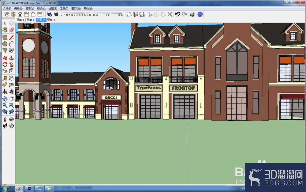Image resolution: width=306 pixels, height=192 pixels.
Task: Toggle shadow display on or off
Action: pos(56,14)
